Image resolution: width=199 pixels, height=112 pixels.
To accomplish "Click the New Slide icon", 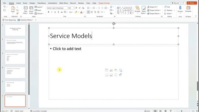I will pos(25,8).
